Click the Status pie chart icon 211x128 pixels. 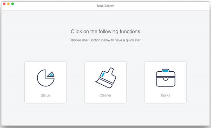tap(46, 78)
